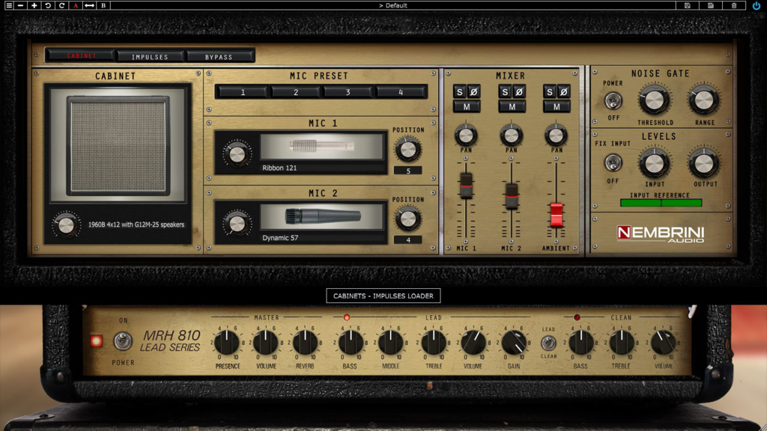The image size is (767, 431).
Task: Select the B comparison slot
Action: [x=103, y=5]
